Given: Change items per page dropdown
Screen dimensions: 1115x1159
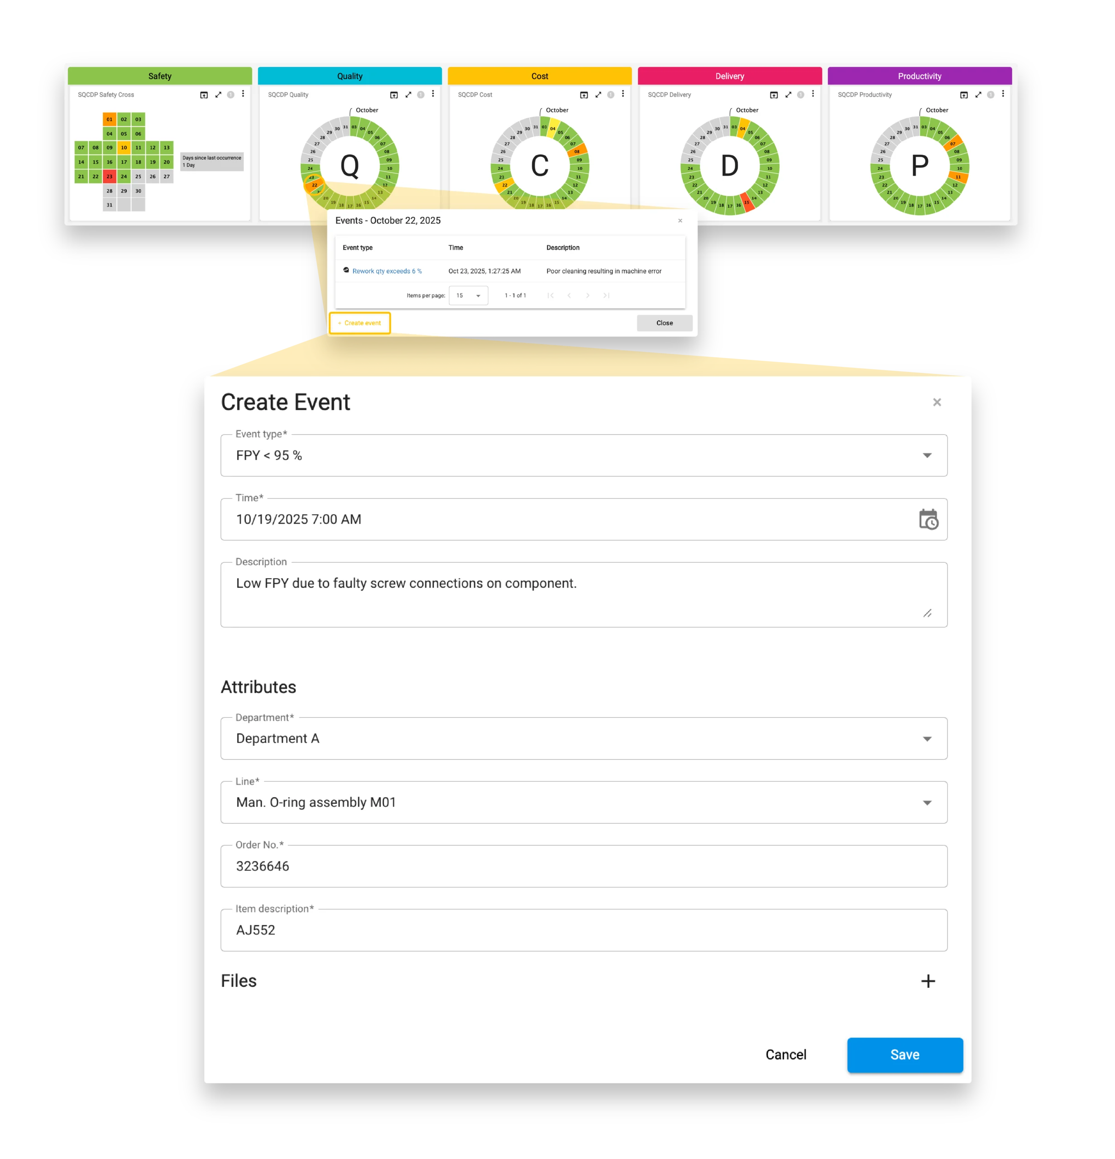Looking at the screenshot, I should [468, 295].
